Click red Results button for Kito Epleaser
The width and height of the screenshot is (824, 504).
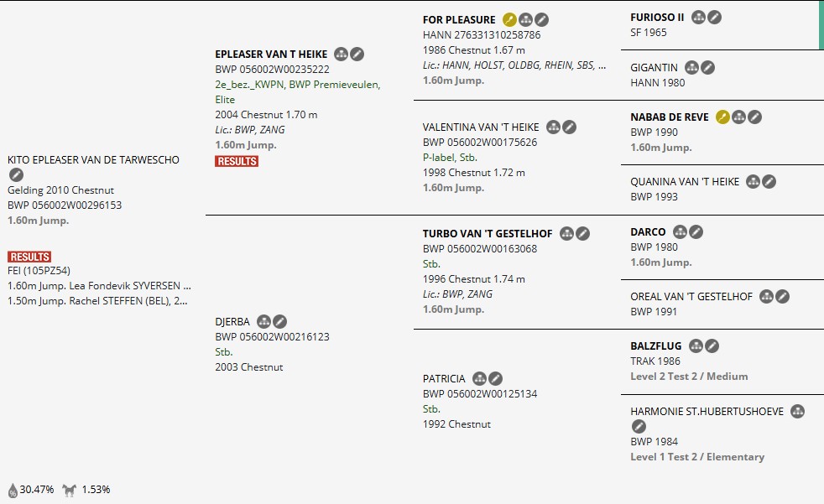29,257
